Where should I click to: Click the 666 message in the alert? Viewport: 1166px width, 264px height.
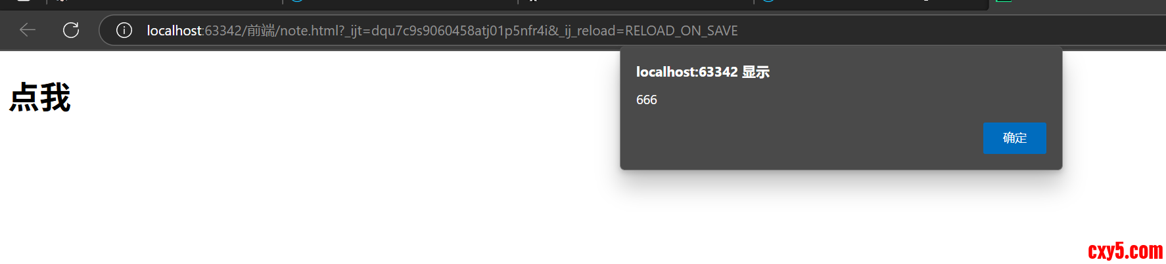click(x=646, y=100)
